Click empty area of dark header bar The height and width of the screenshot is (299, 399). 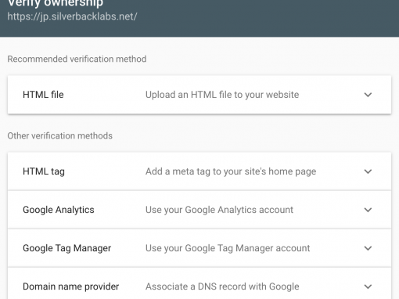click(261, 18)
